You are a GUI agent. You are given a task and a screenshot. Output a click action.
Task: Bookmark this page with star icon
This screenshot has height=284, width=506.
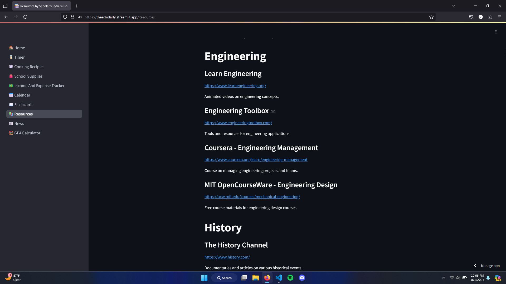point(431,17)
